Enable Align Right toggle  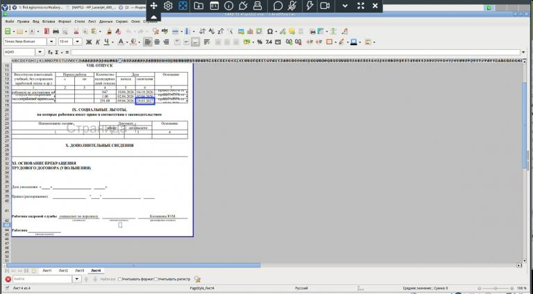[x=167, y=42]
